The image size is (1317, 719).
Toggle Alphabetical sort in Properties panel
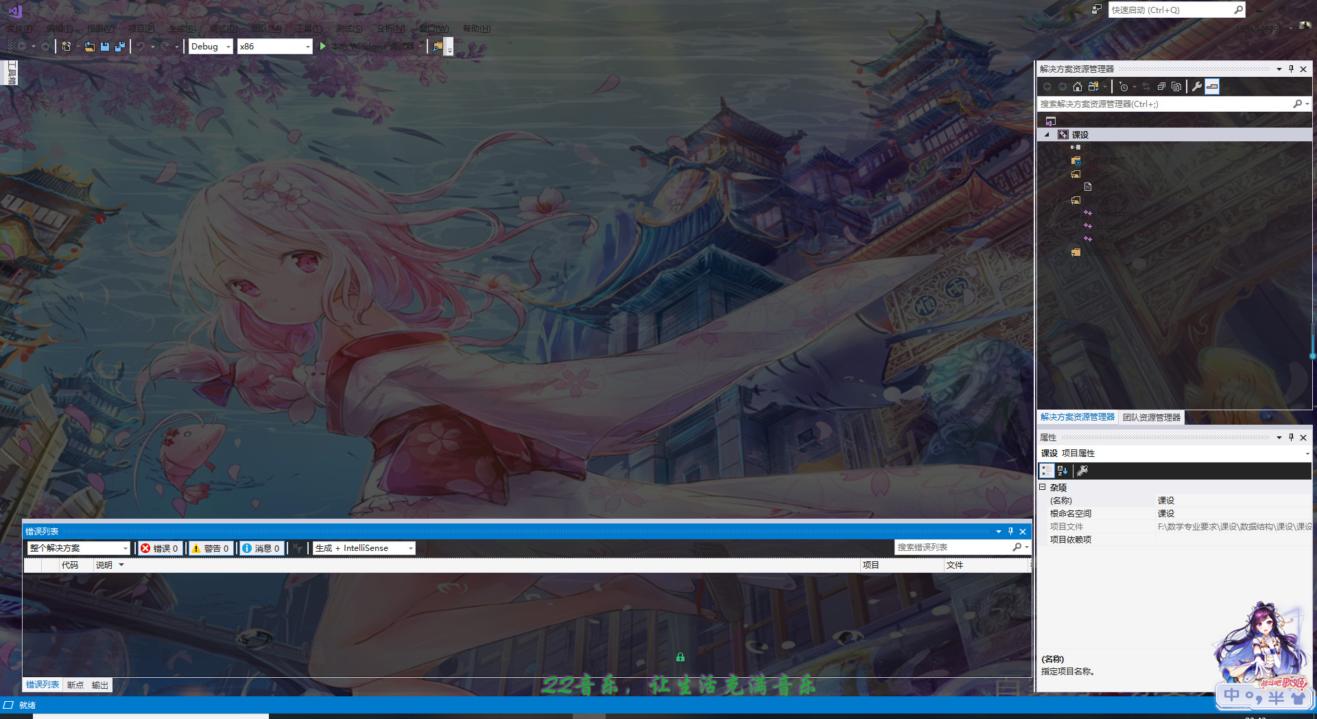click(1063, 471)
